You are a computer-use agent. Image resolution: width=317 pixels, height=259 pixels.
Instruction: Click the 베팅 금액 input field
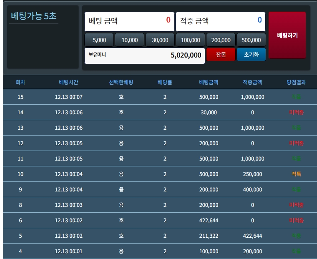tap(129, 20)
